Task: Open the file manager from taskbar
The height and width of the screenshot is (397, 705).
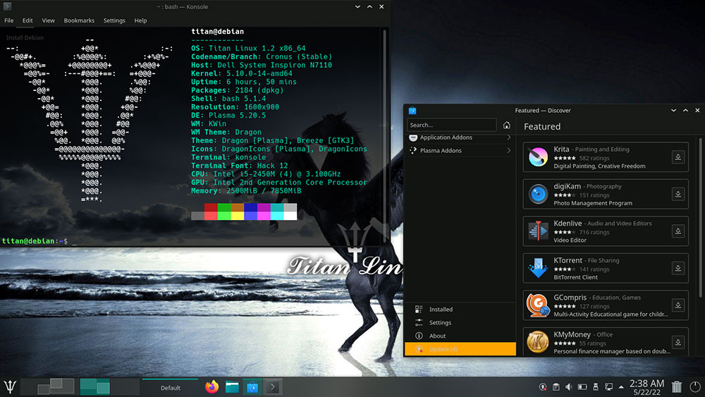Action: point(232,386)
